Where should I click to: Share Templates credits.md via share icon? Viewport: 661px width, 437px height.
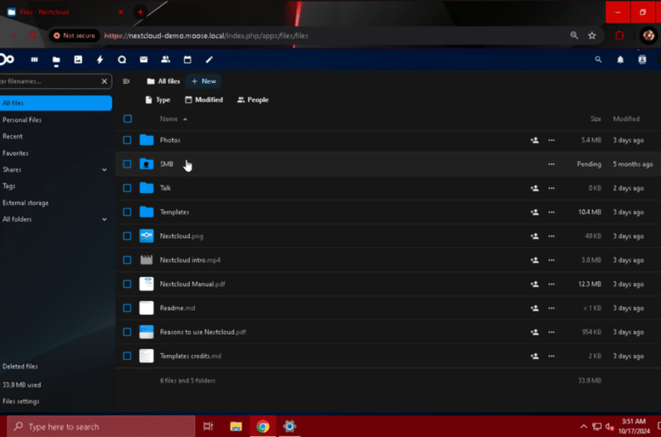(x=535, y=357)
